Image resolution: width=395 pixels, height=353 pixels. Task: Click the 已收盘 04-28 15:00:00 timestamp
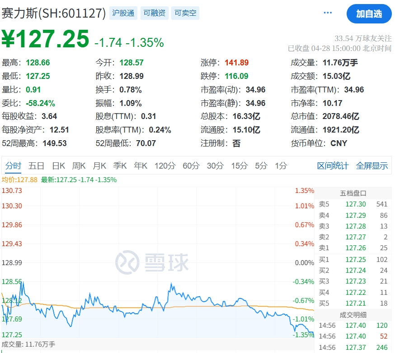[339, 48]
